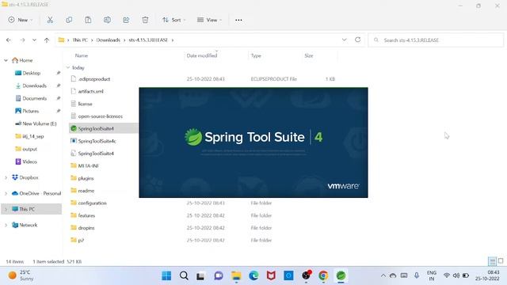This screenshot has height=285, width=507.
Task: Click Downloads in address breadcrumb
Action: click(x=108, y=40)
